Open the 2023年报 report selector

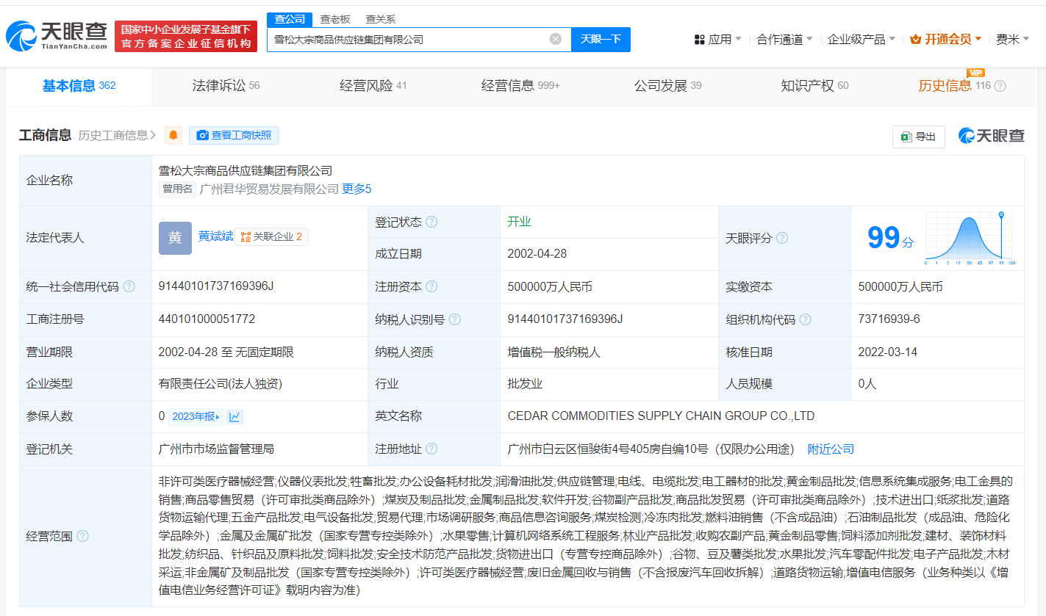point(195,416)
